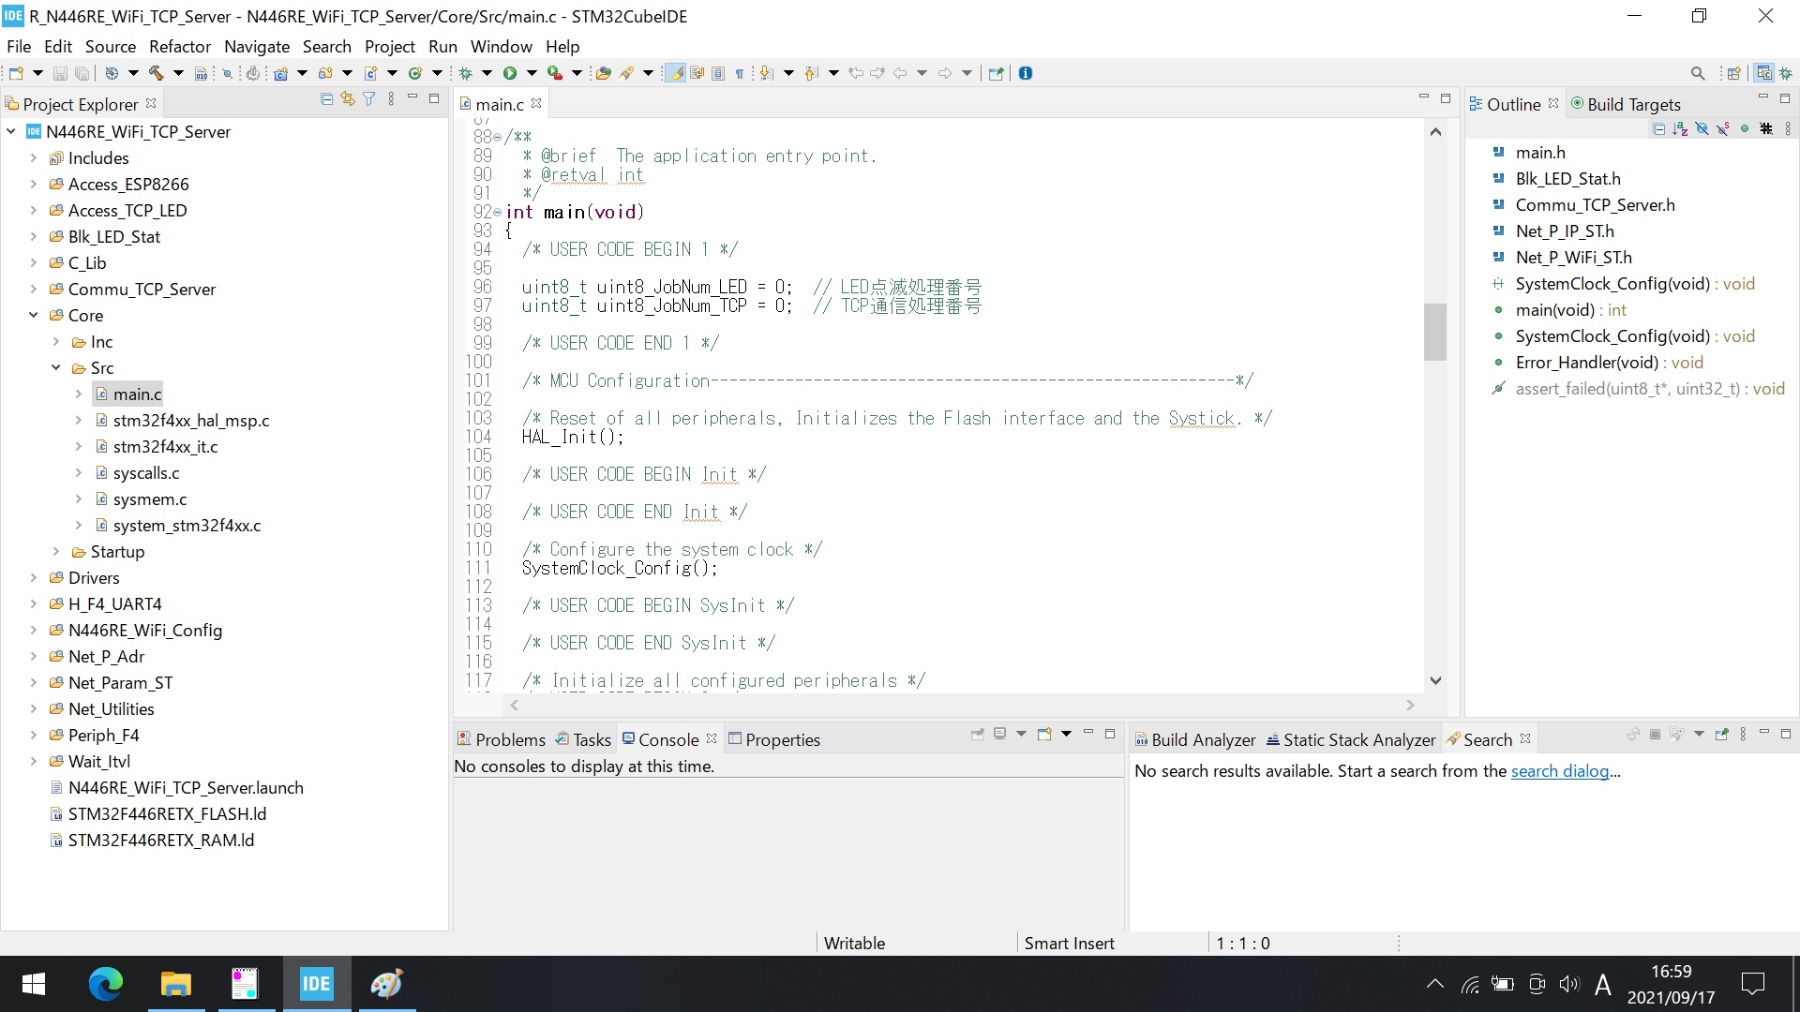Collapse the Src folder
This screenshot has width=1800, height=1012.
click(x=56, y=368)
